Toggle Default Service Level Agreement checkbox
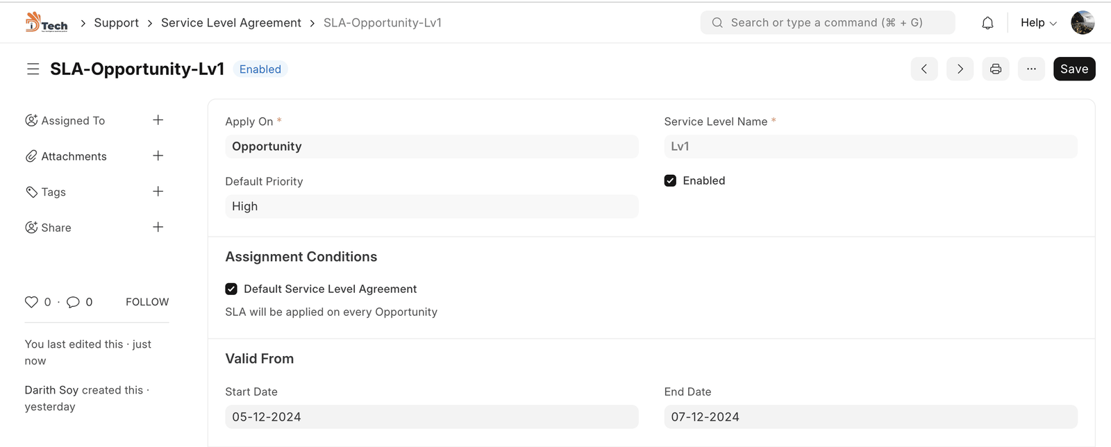Viewport: 1111px width, 447px height. pyautogui.click(x=231, y=289)
